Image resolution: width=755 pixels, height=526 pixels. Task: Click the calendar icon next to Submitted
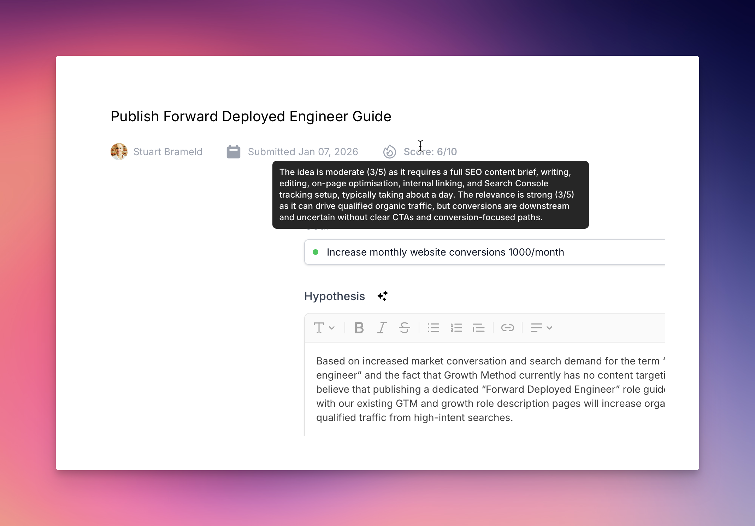click(x=233, y=152)
